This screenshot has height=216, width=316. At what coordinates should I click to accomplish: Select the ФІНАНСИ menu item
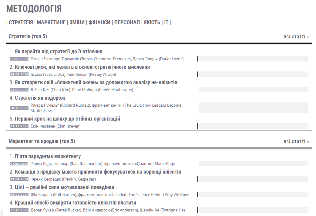(99, 22)
